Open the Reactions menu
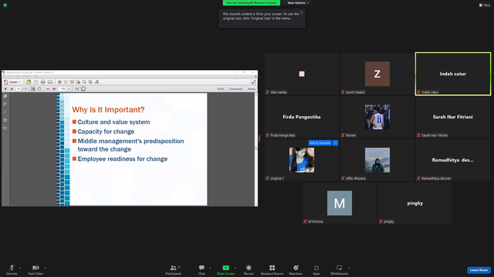This screenshot has width=494, height=277. tap(296, 269)
